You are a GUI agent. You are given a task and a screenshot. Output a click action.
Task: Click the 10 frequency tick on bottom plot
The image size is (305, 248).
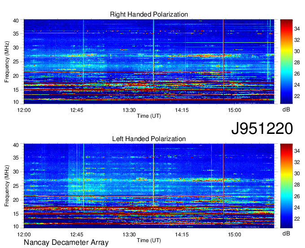click(x=16, y=226)
